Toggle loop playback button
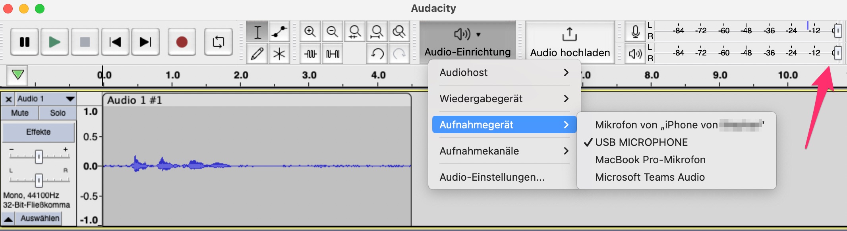 (x=219, y=42)
